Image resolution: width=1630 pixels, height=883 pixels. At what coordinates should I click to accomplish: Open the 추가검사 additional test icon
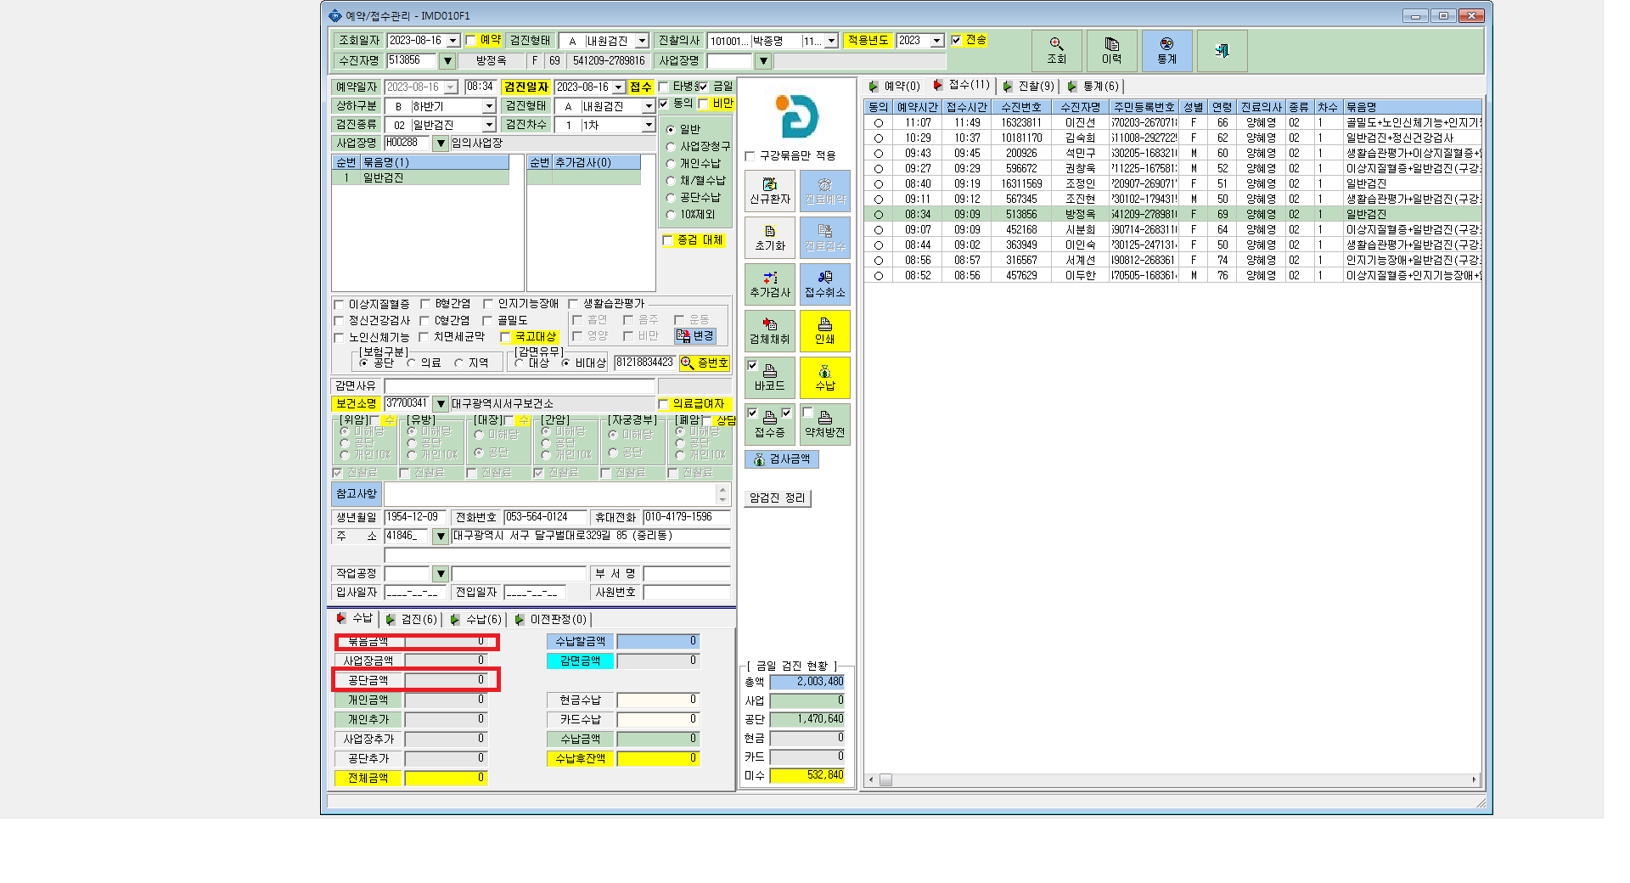coord(770,284)
